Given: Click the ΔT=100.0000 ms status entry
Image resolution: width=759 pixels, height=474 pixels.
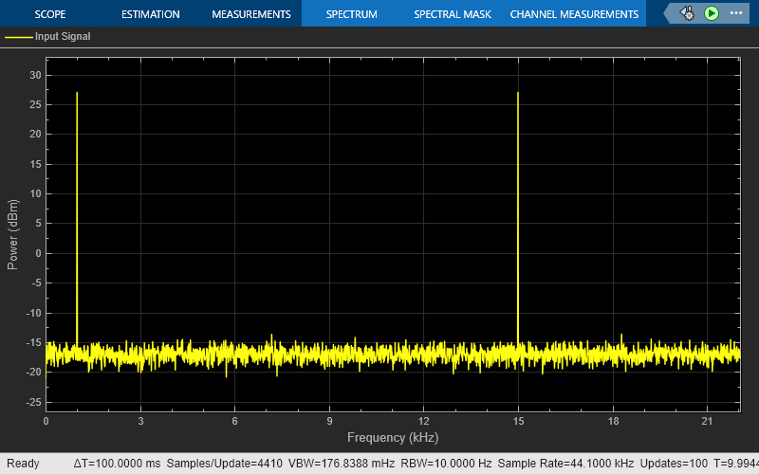Looking at the screenshot, I should click(117, 464).
